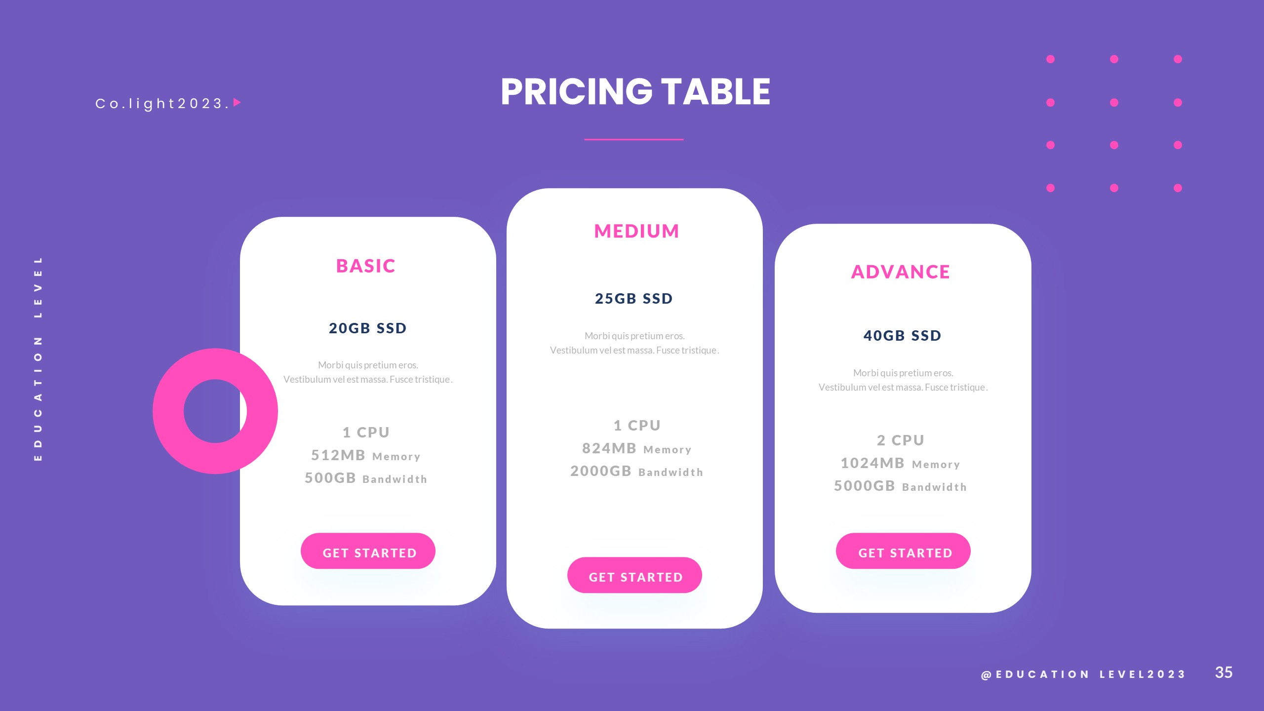Select the MEDIUM plan heading
The image size is (1264, 711).
636,231
